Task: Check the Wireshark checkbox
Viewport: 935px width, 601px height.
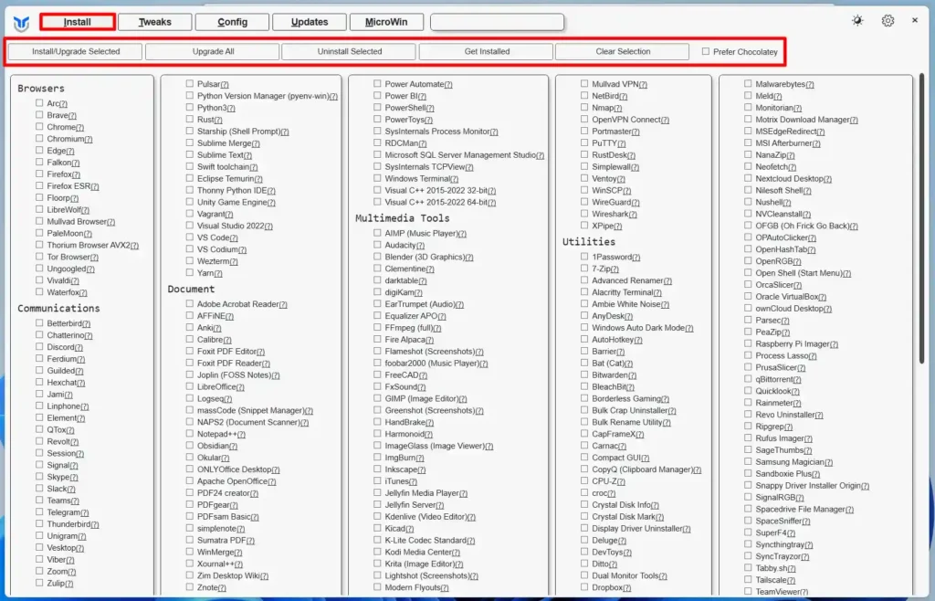Action: tap(584, 214)
